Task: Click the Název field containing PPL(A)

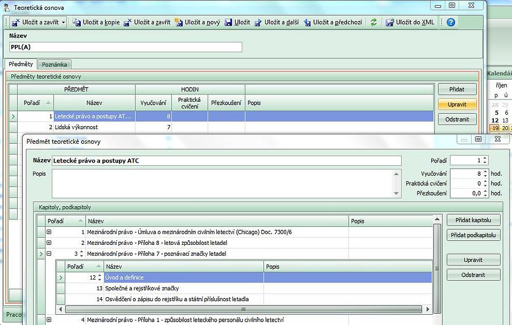Action: click(x=125, y=47)
